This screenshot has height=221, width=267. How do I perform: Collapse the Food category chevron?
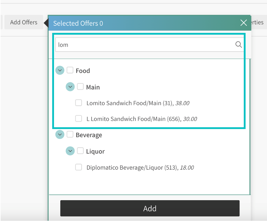tap(60, 71)
